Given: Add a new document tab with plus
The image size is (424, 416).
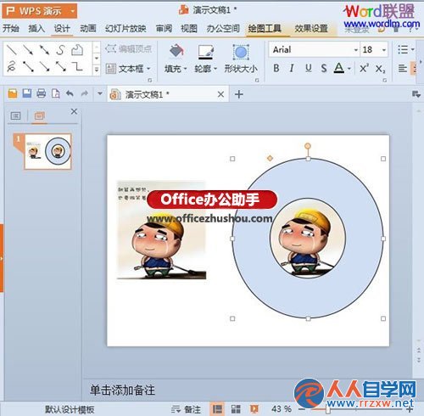Looking at the screenshot, I should pos(239,94).
